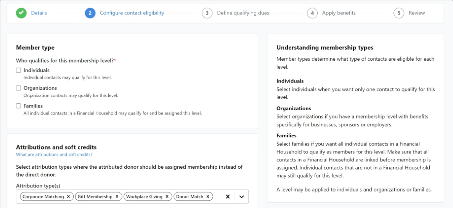Screen dimensions: 453x208
Task: Check the Individuals checkbox
Action: pyautogui.click(x=18, y=70)
